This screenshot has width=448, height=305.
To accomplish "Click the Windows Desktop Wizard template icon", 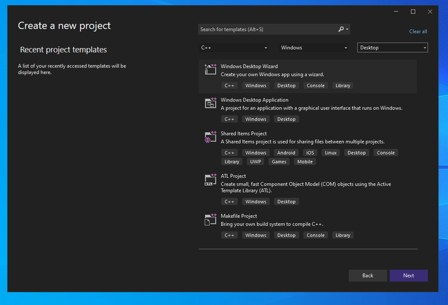I will click(x=211, y=69).
